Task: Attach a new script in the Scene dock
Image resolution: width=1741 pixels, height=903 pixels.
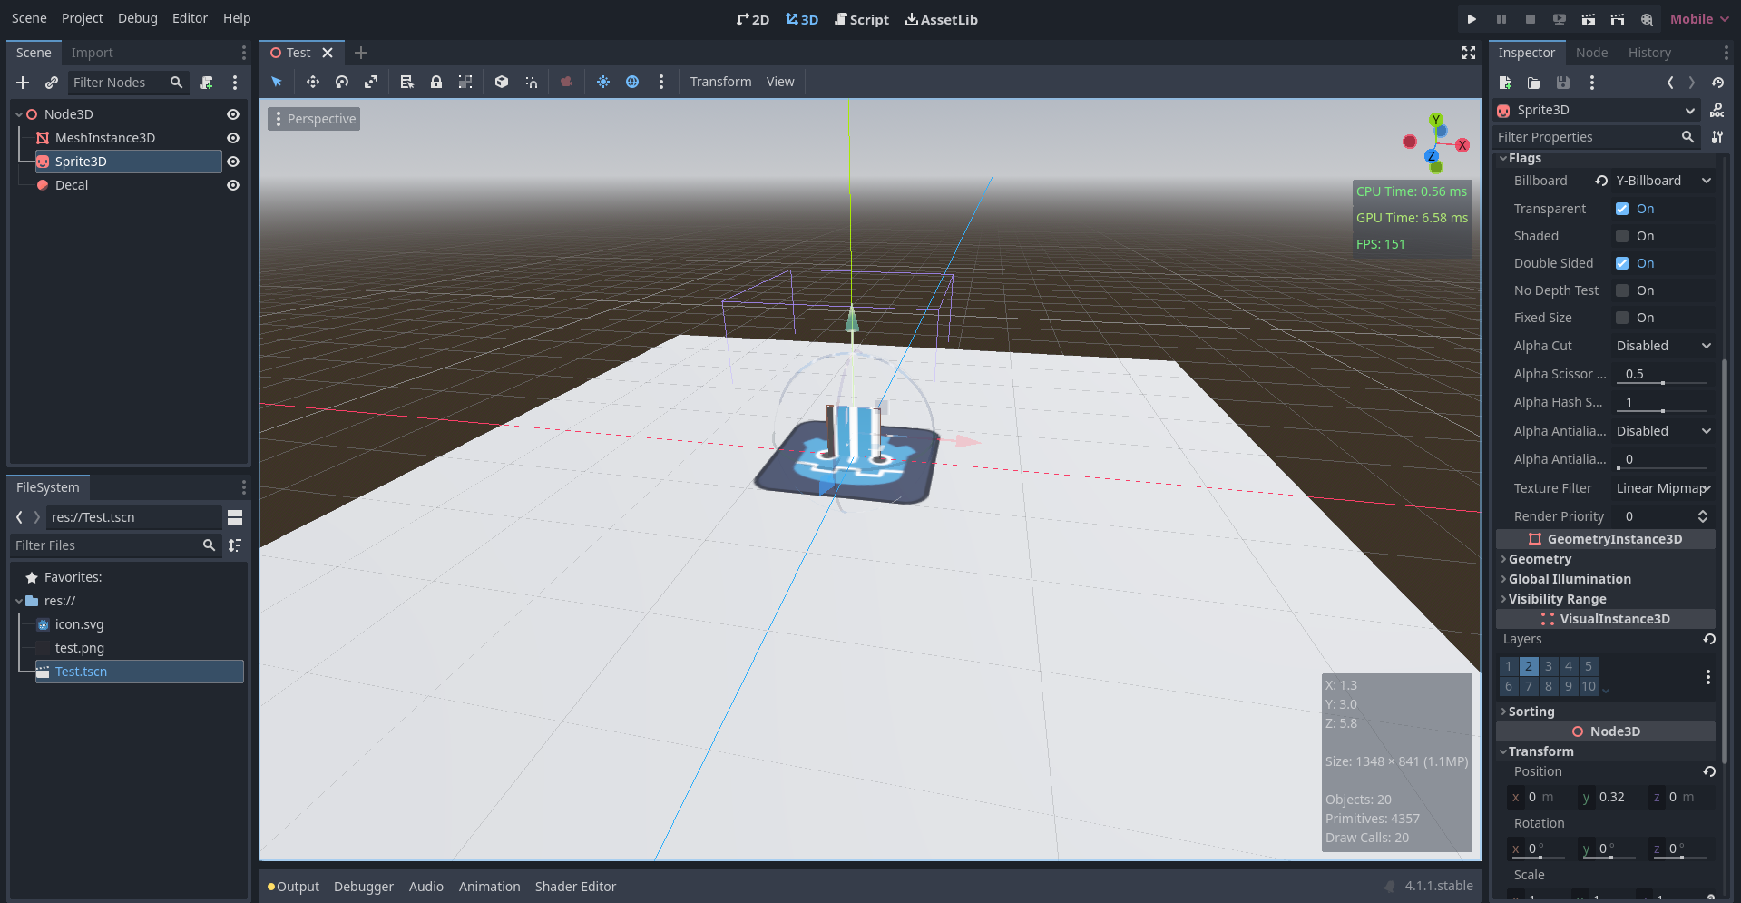Action: point(207,83)
